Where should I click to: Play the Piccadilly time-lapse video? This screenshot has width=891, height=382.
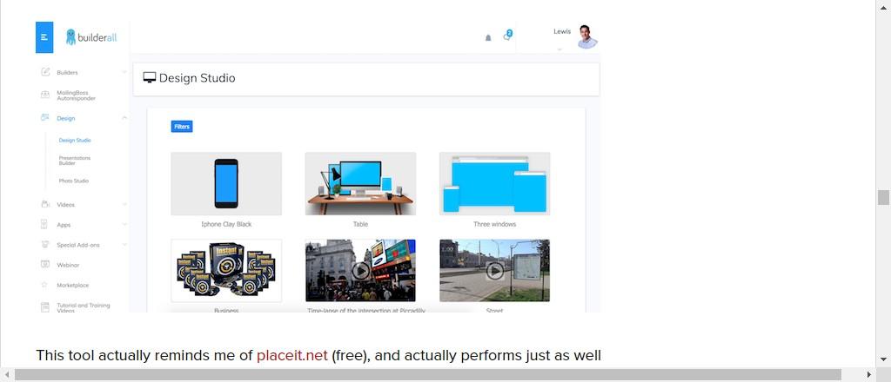360,270
